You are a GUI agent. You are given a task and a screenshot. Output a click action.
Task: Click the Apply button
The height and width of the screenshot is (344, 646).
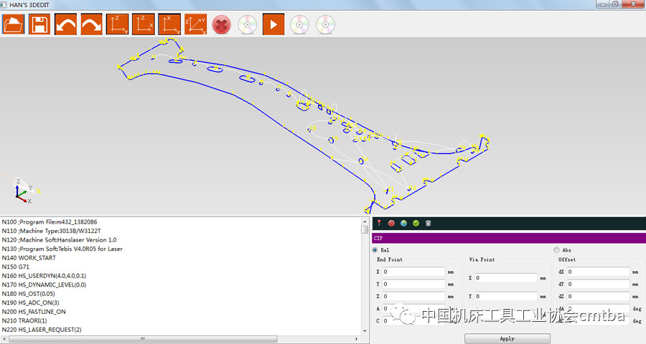(507, 338)
